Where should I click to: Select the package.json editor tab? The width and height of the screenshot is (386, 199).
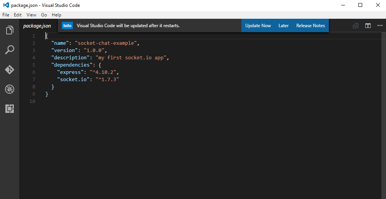37,26
